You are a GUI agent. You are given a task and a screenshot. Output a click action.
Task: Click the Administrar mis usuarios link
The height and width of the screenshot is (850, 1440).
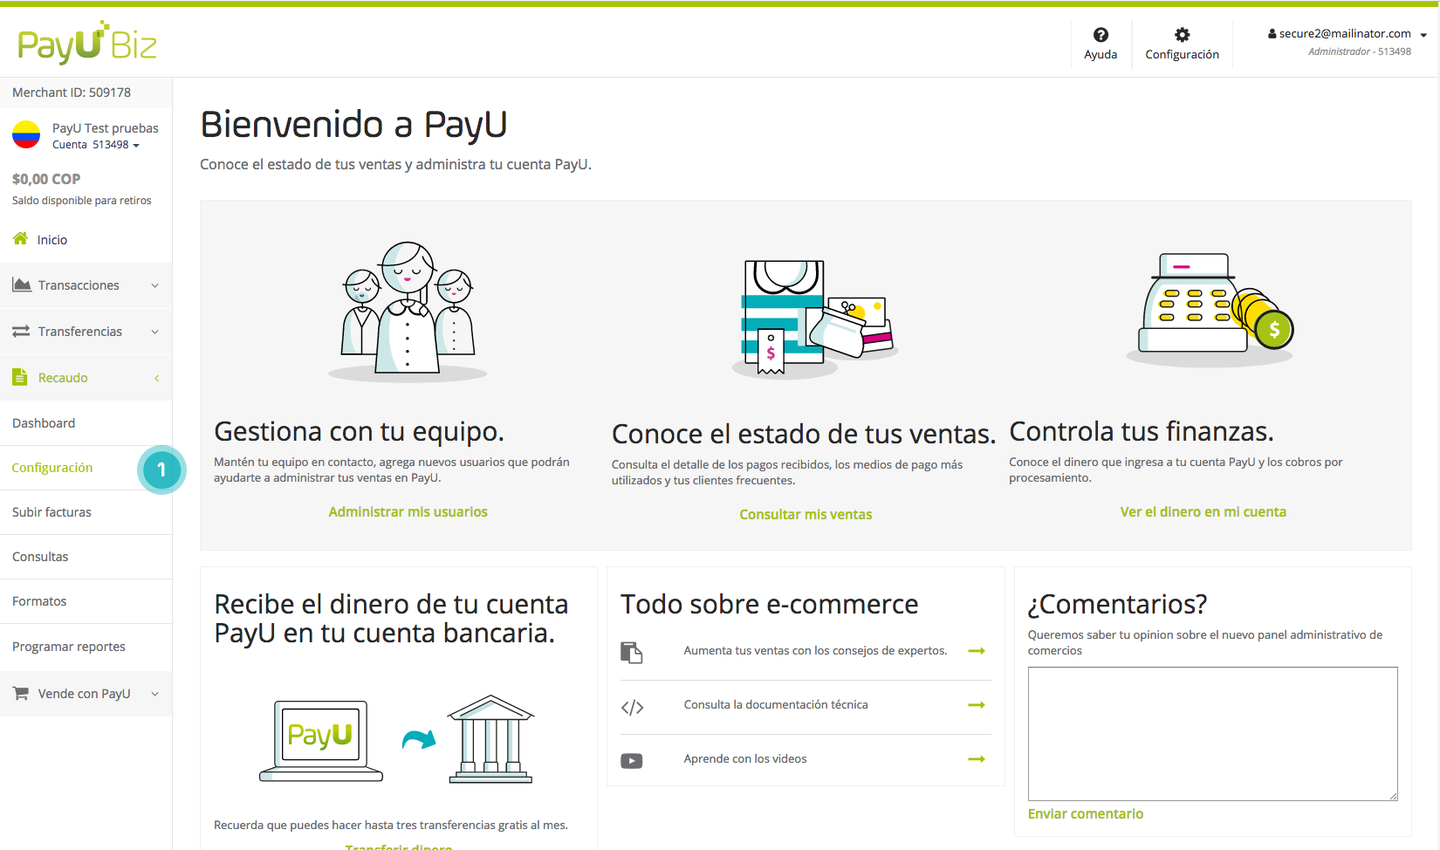pos(408,511)
